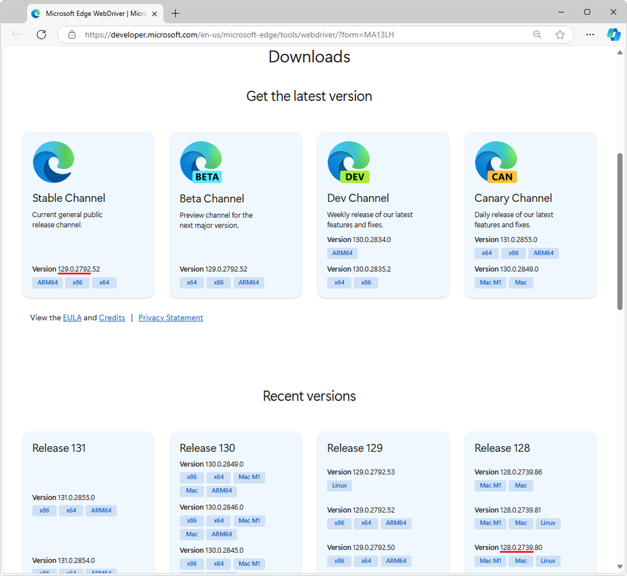The height and width of the screenshot is (576, 627).
Task: Download Canary 131.0.2855.0 x86 driver
Action: click(514, 253)
